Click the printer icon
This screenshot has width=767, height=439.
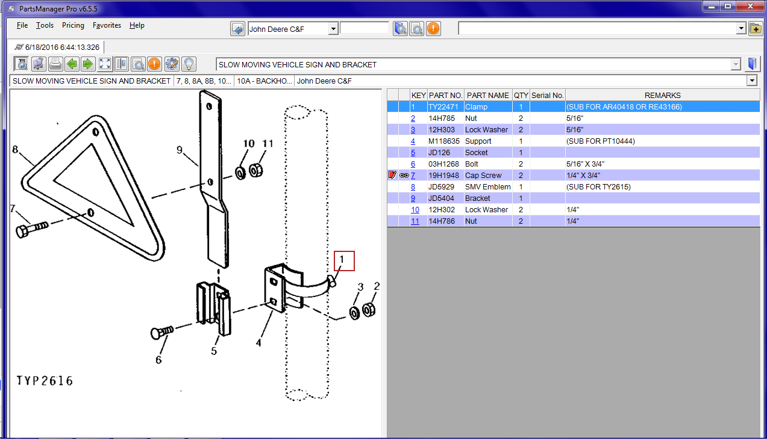click(x=55, y=64)
